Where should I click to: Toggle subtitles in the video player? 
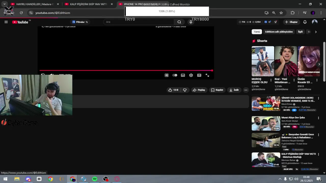click(183, 75)
